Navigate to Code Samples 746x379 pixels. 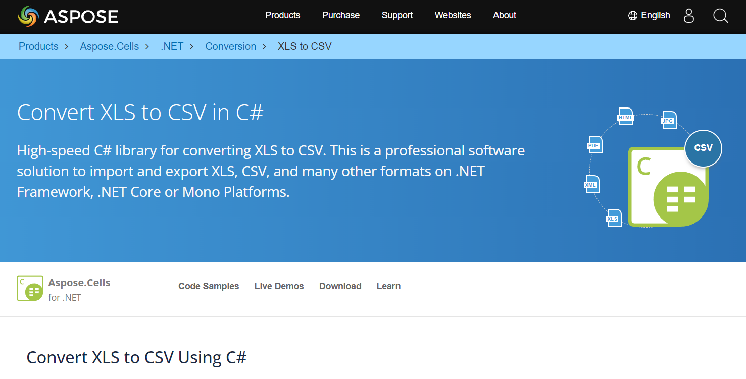pos(209,286)
